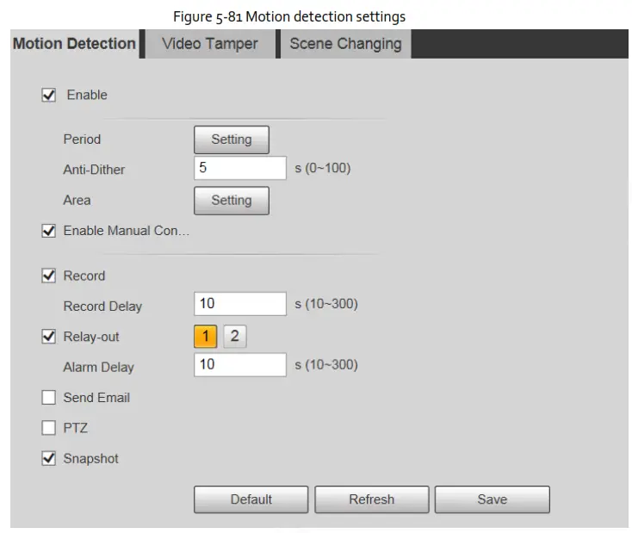Open the Period Setting button
Screen dimensions: 632x533
[232, 139]
